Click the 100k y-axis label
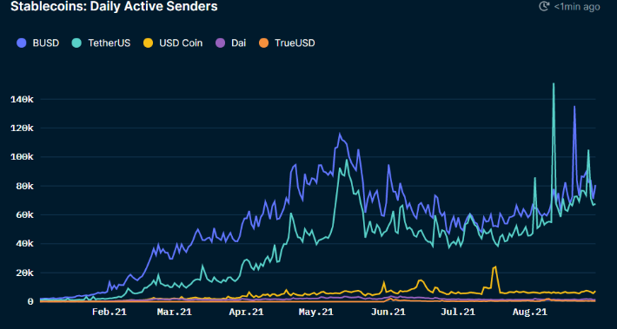 (x=22, y=157)
